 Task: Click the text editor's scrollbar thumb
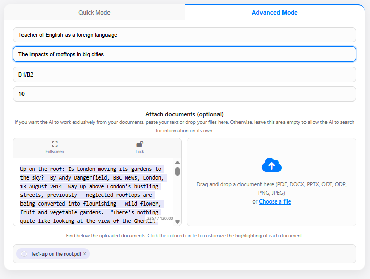(177, 171)
